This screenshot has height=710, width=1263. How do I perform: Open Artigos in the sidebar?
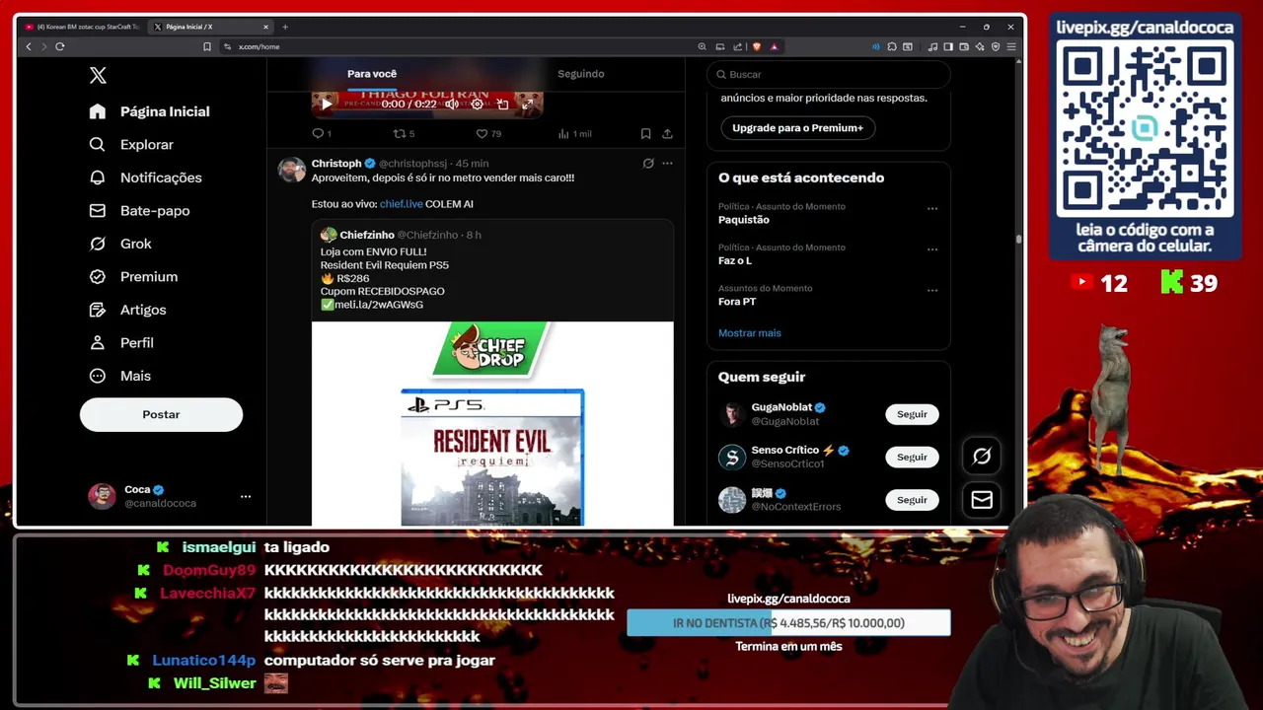pos(127,310)
